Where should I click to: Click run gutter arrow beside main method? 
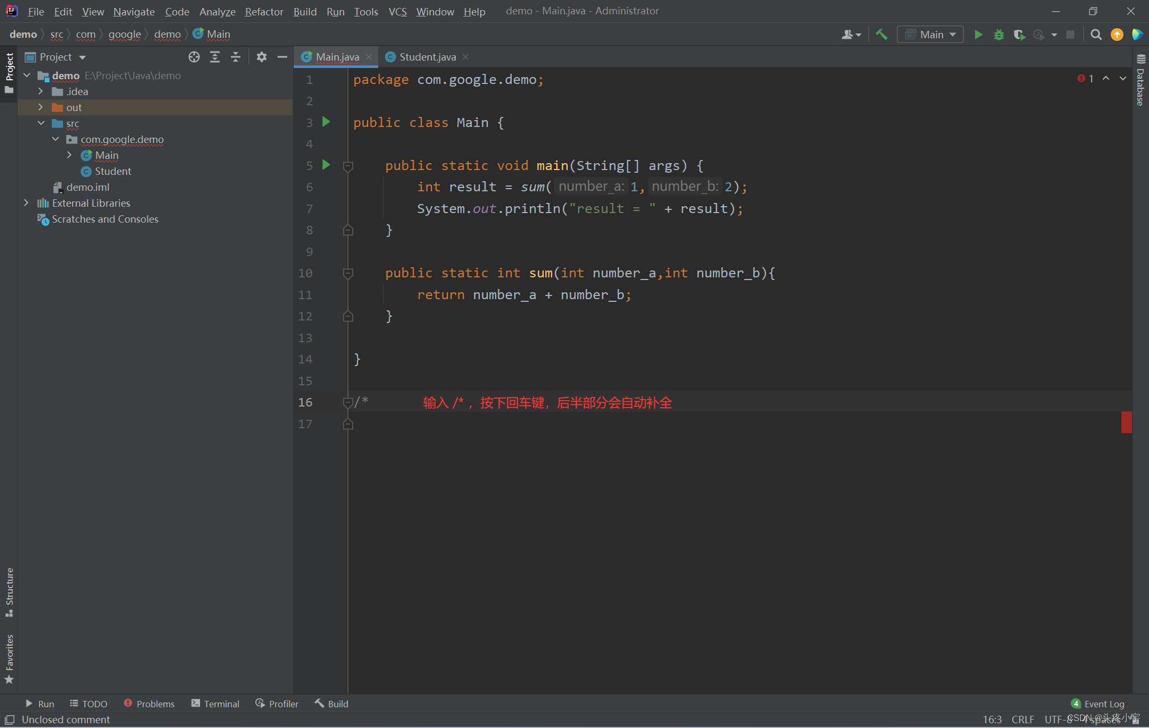coord(326,165)
